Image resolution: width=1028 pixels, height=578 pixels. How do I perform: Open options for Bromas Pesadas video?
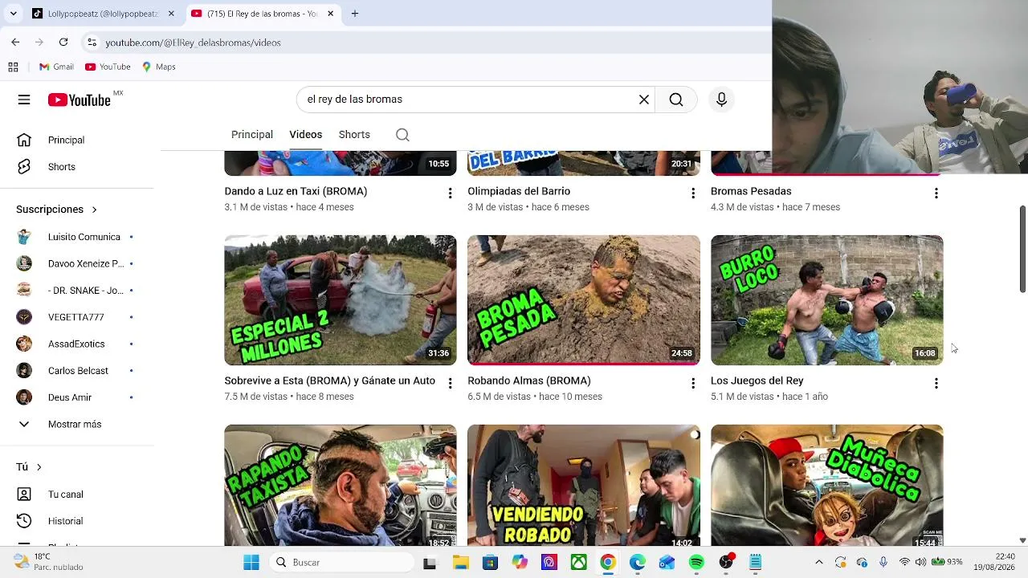tap(936, 193)
